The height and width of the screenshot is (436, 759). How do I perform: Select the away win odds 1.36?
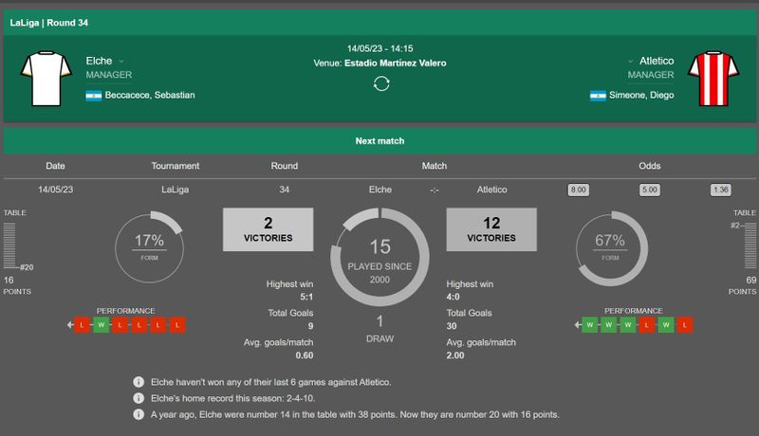tap(720, 190)
